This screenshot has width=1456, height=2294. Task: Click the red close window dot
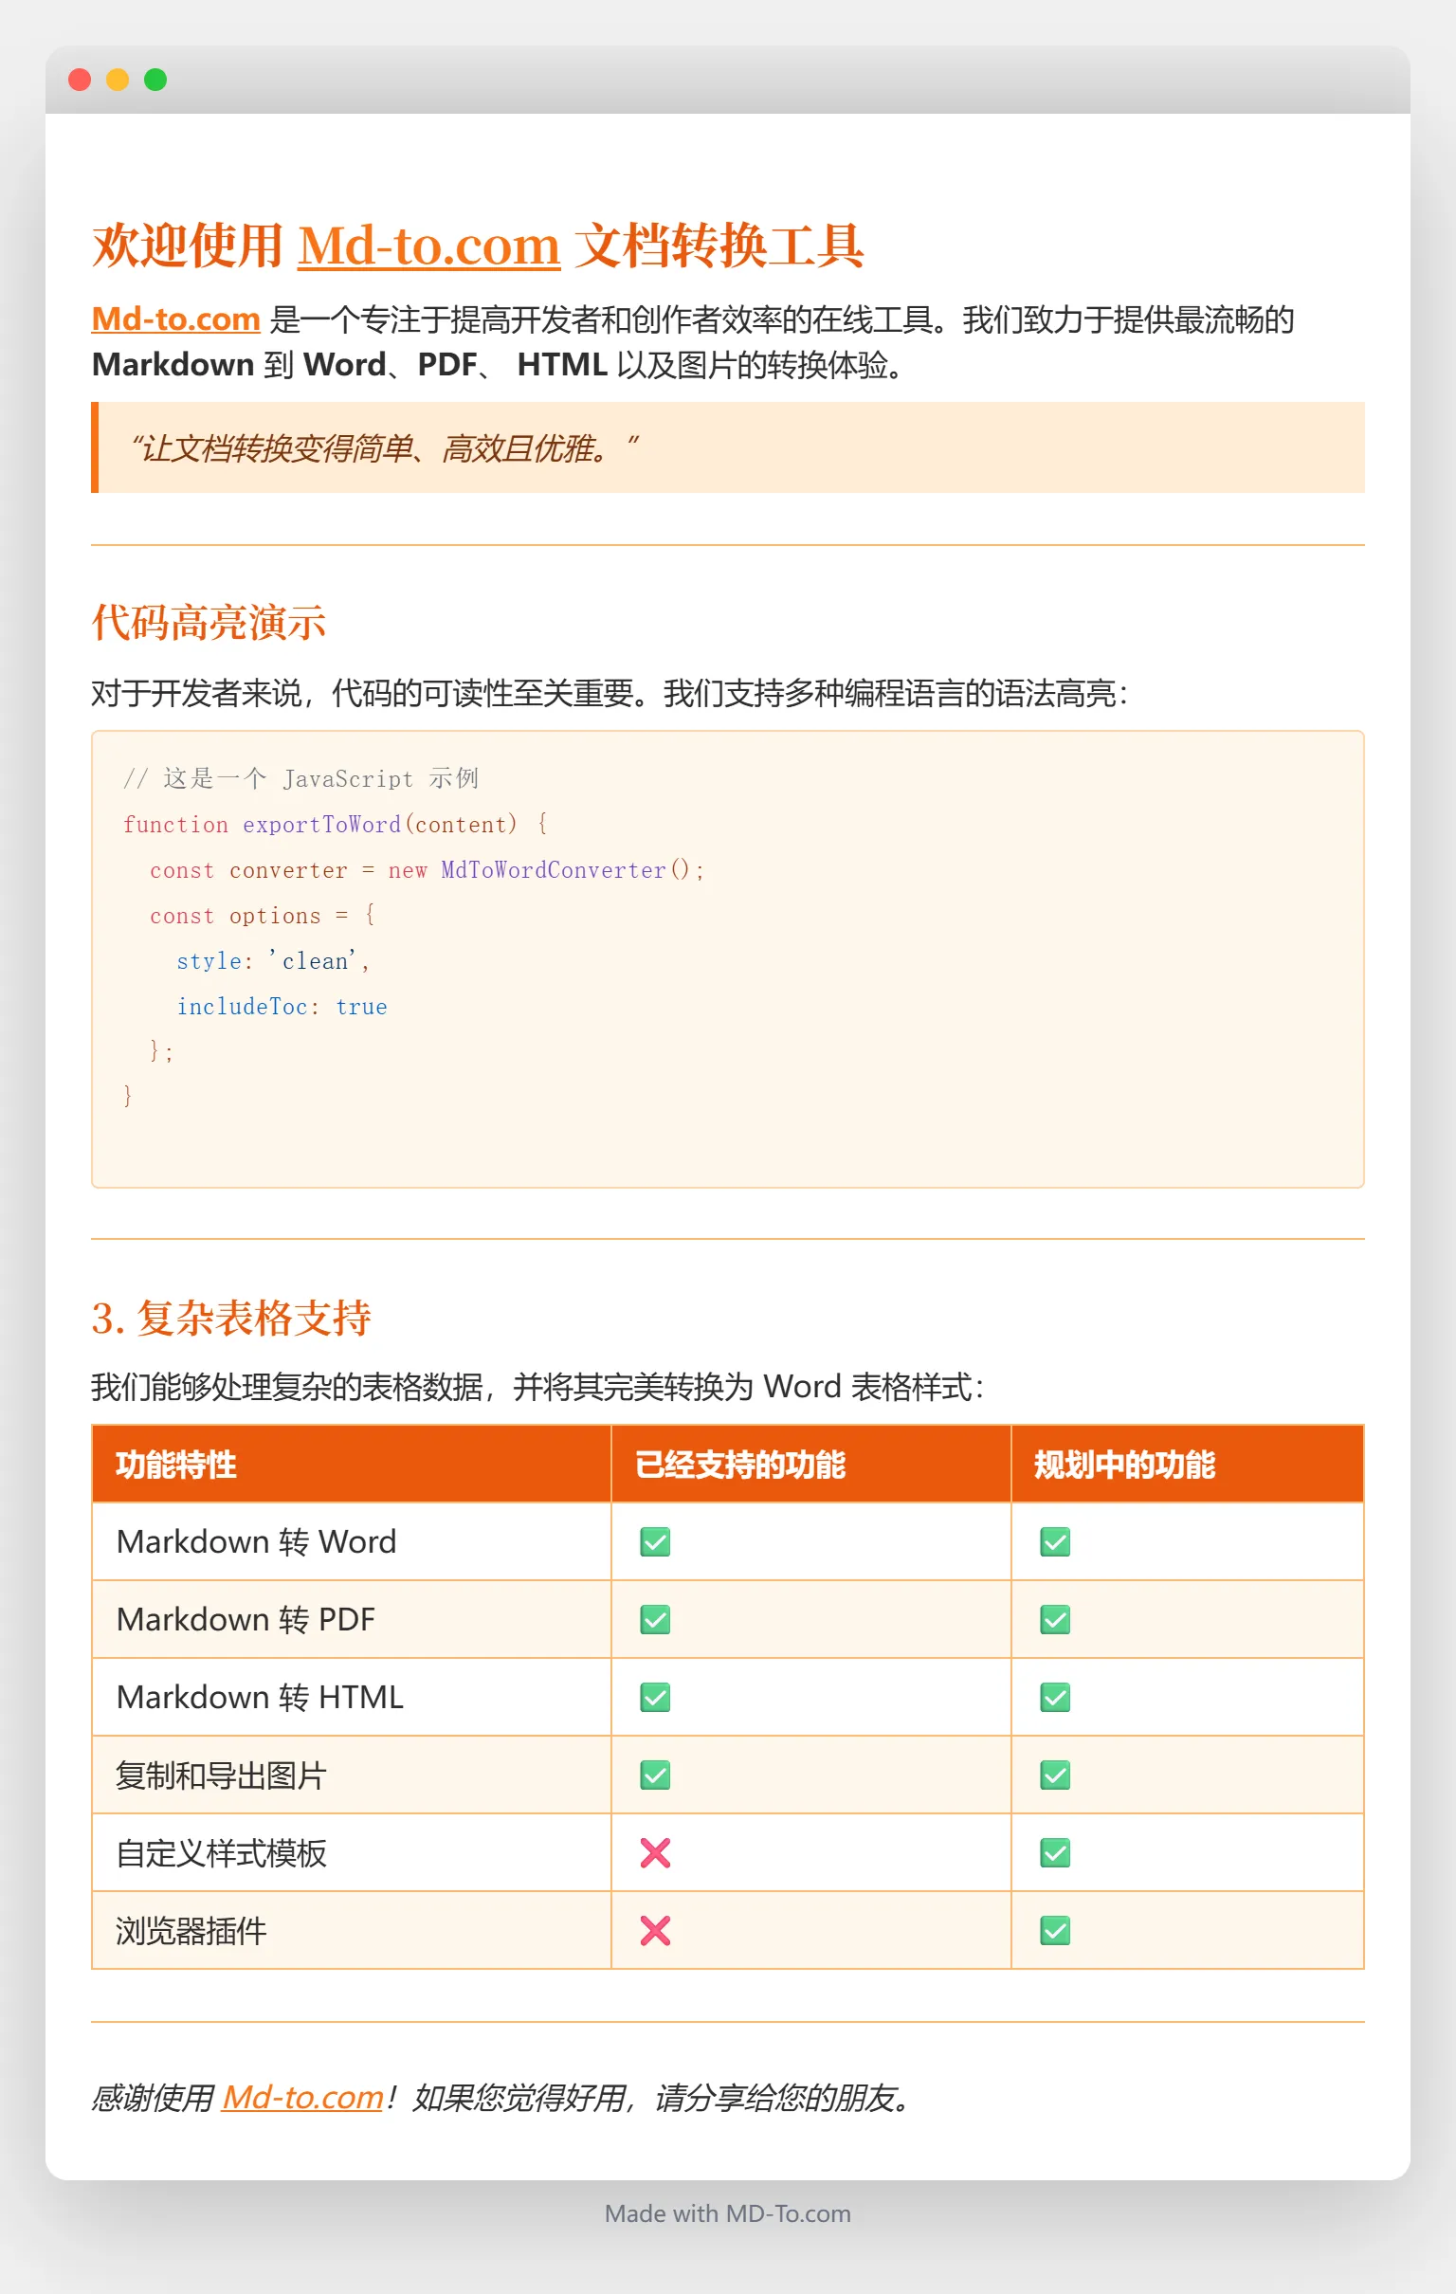(x=80, y=80)
